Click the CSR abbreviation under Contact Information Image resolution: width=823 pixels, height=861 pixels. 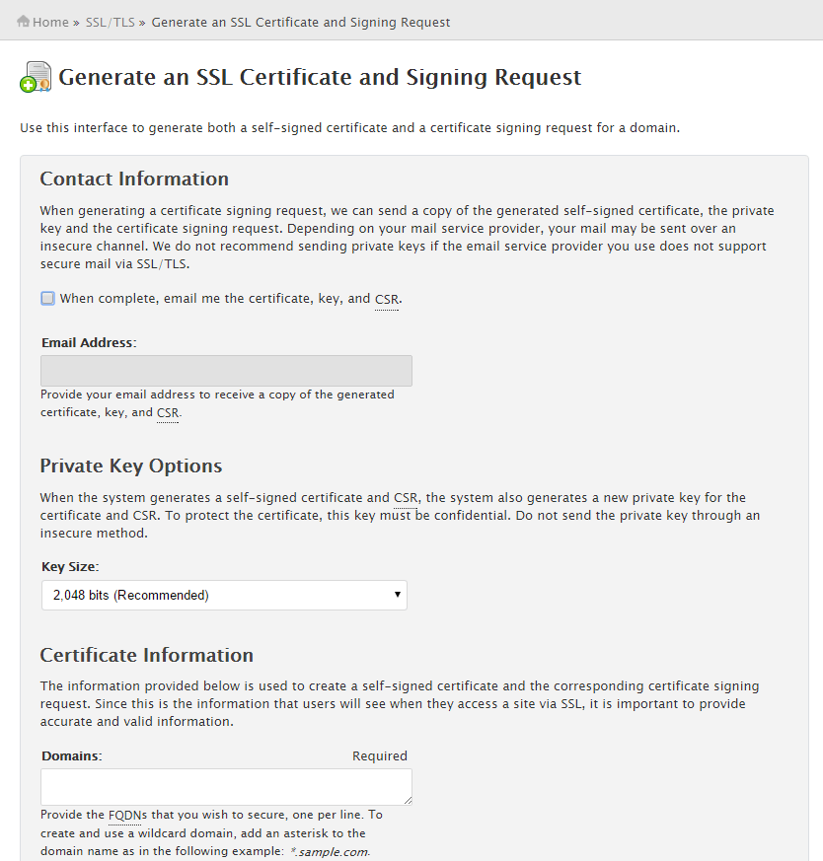[385, 299]
